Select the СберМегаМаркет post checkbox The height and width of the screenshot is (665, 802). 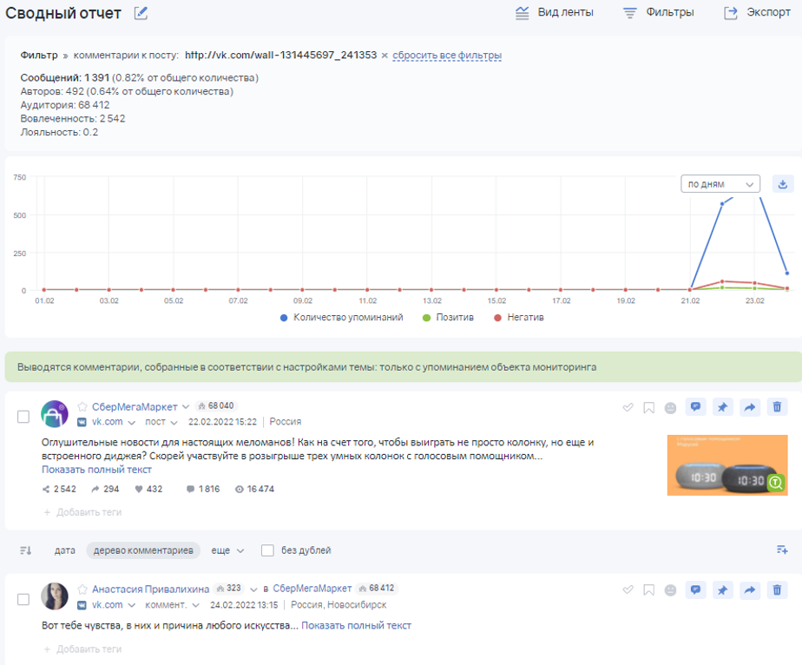23,417
